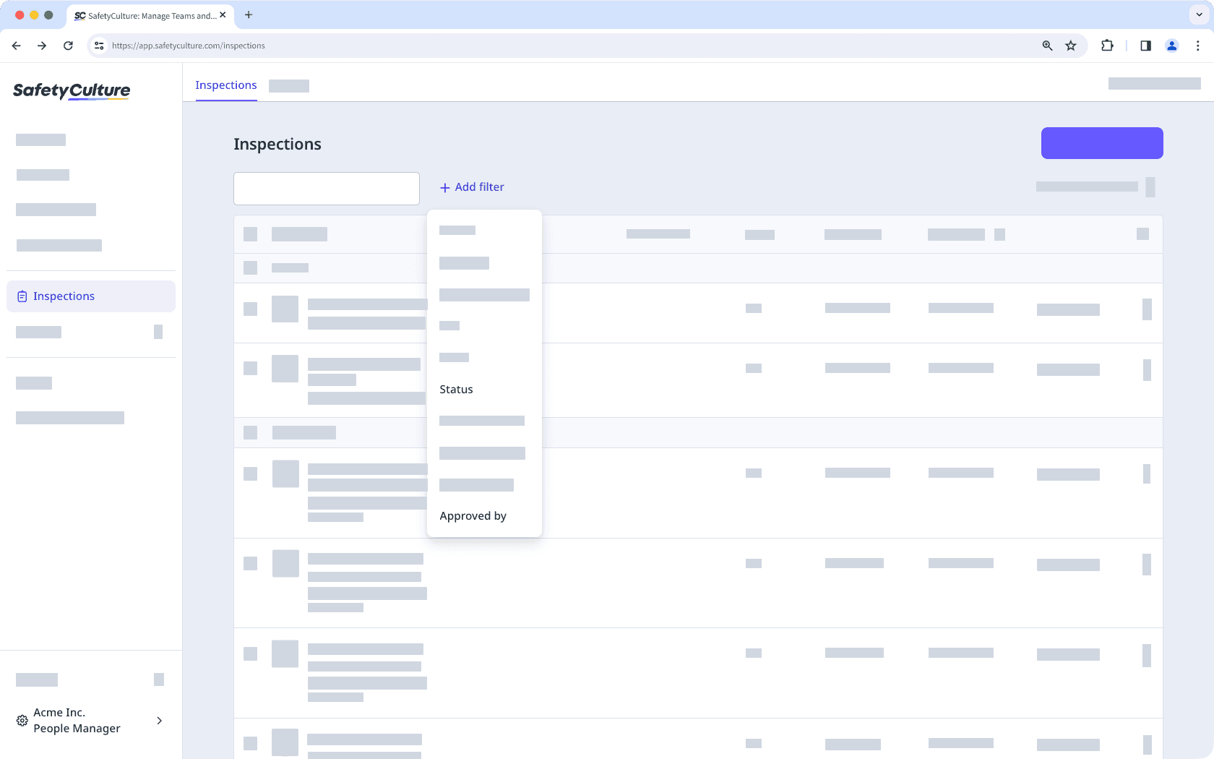This screenshot has height=759, width=1214.
Task: Click the SafetyCulture logo
Action: point(72,91)
